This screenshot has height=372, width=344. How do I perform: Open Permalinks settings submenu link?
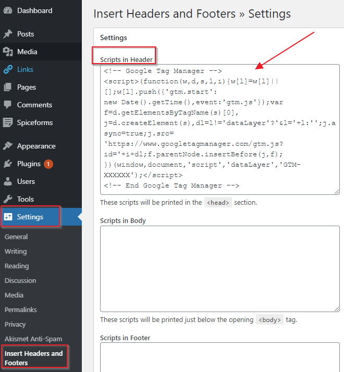(x=21, y=310)
